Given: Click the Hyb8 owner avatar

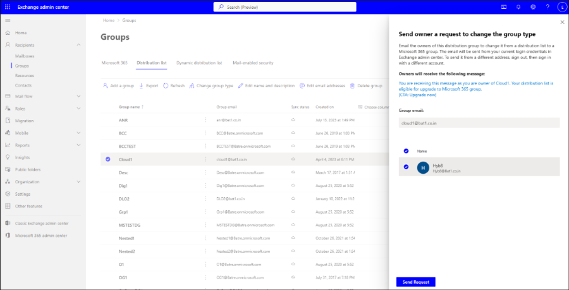Looking at the screenshot, I should coord(423,167).
